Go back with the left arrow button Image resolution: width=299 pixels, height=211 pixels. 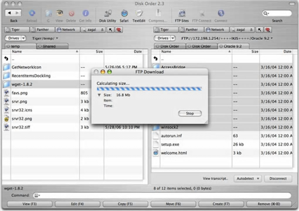9,13
